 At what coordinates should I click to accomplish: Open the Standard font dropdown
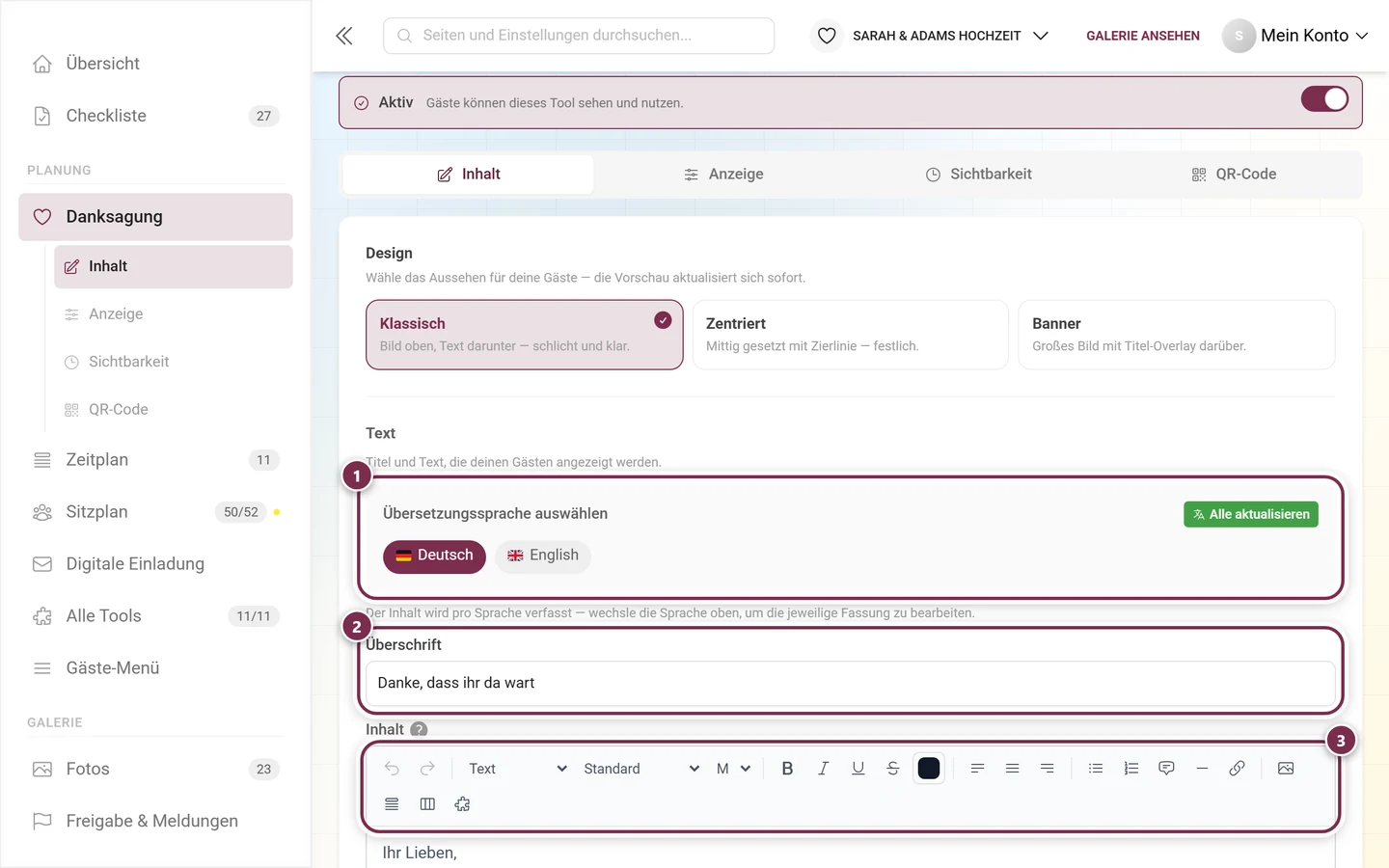pos(640,769)
